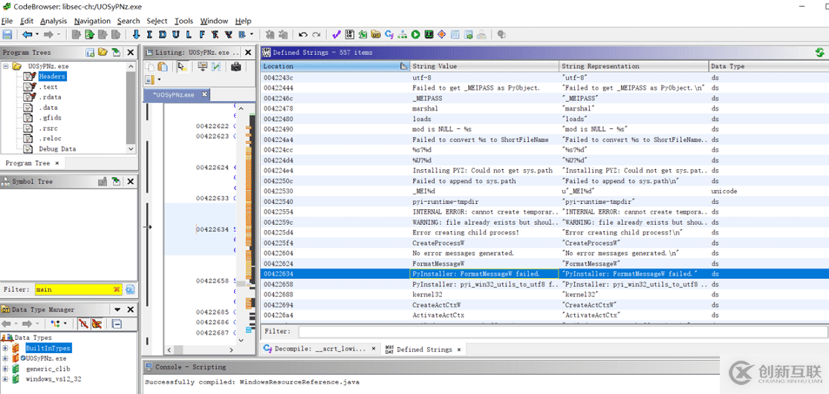This screenshot has width=829, height=394.
Task: Refresh the Defined Strings table
Action: click(x=819, y=53)
